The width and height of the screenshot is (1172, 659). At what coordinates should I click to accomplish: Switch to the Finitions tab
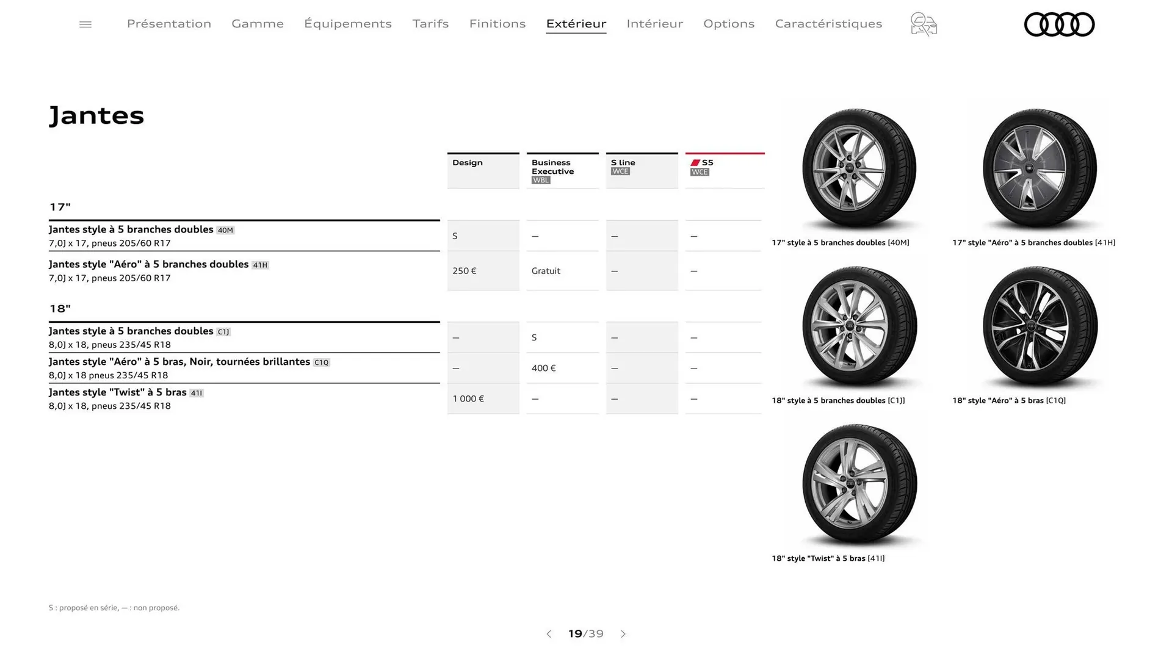(x=497, y=24)
